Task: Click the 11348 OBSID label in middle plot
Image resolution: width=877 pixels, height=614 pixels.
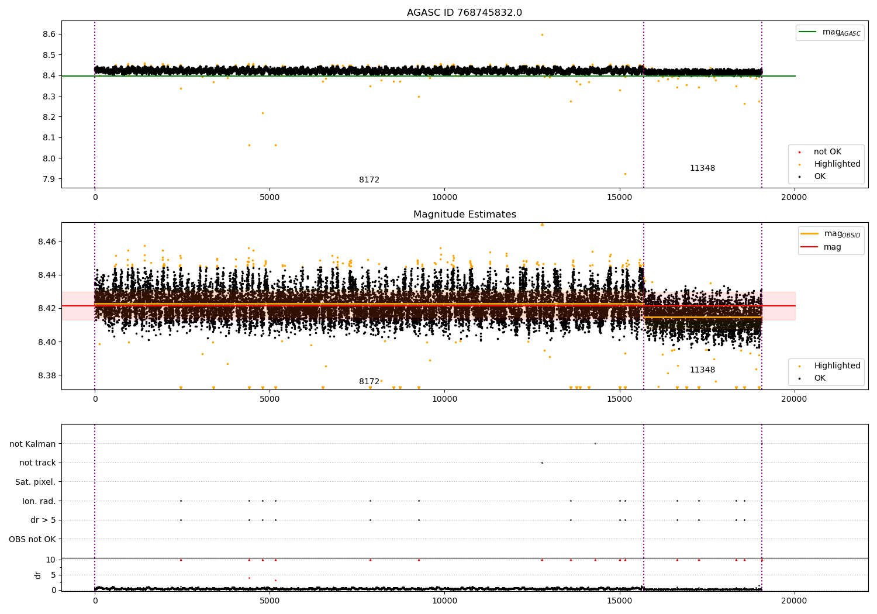Action: coord(702,370)
